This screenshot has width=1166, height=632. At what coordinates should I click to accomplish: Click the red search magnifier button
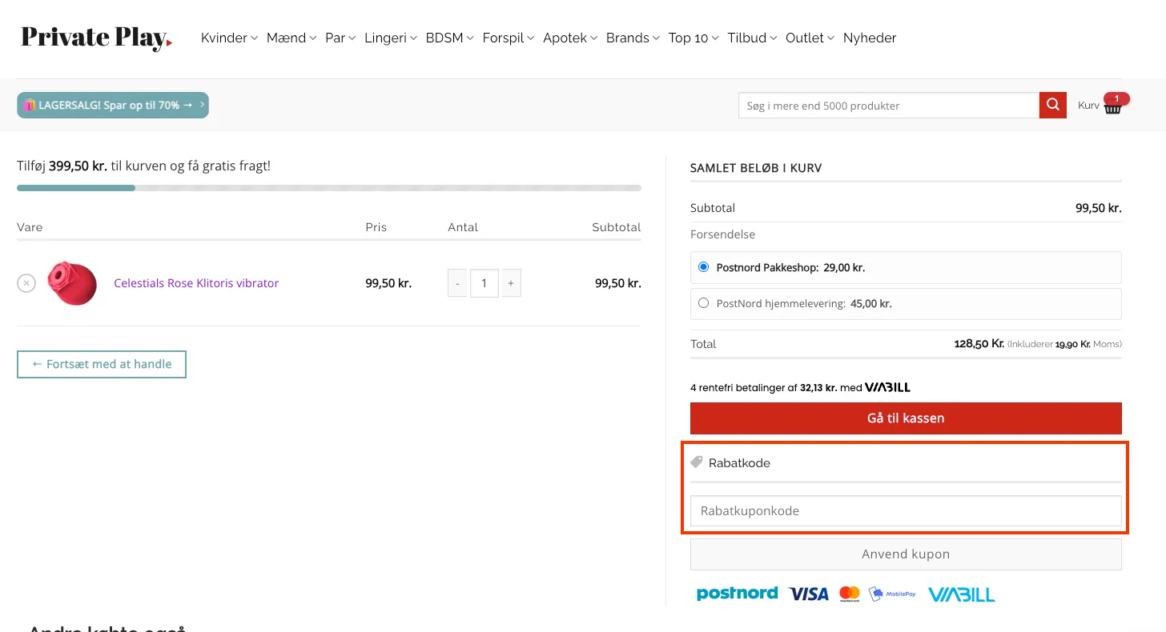pyautogui.click(x=1052, y=106)
